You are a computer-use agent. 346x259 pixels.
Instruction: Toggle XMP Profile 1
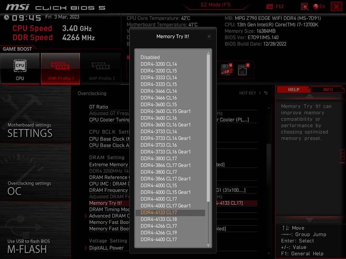coord(60,69)
